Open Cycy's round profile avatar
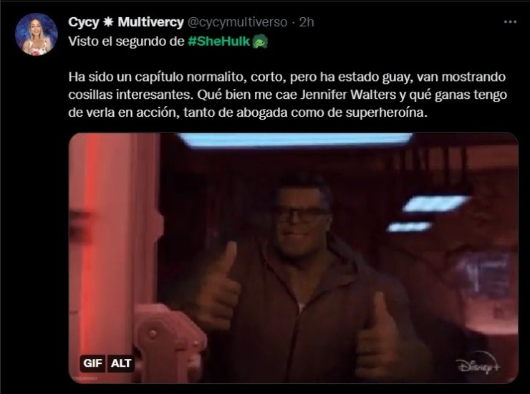 [37, 34]
